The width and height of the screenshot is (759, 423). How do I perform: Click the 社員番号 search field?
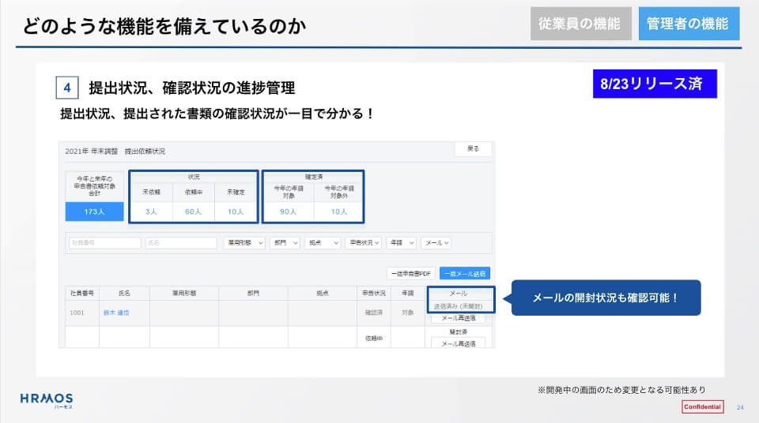point(104,243)
